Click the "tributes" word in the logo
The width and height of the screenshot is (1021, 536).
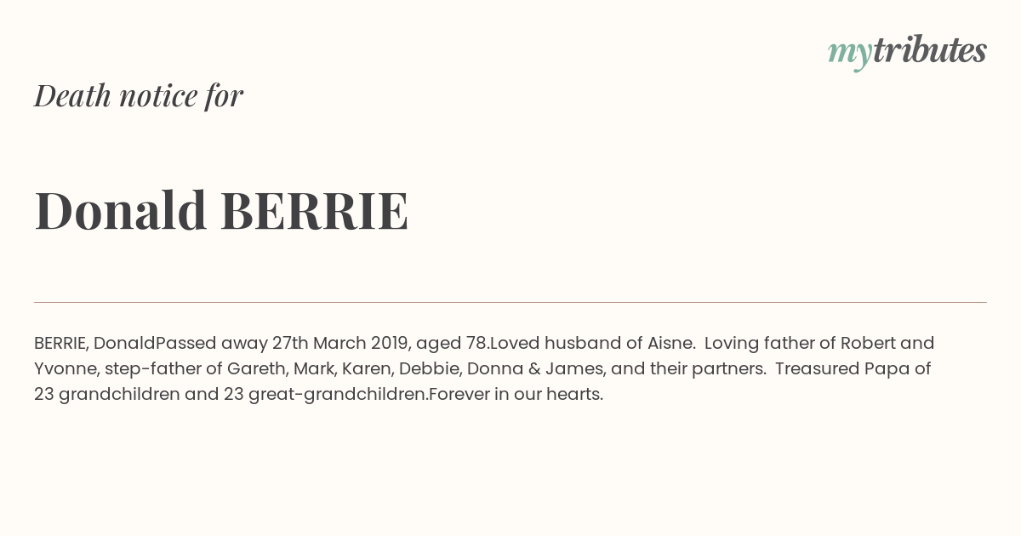[x=929, y=50]
